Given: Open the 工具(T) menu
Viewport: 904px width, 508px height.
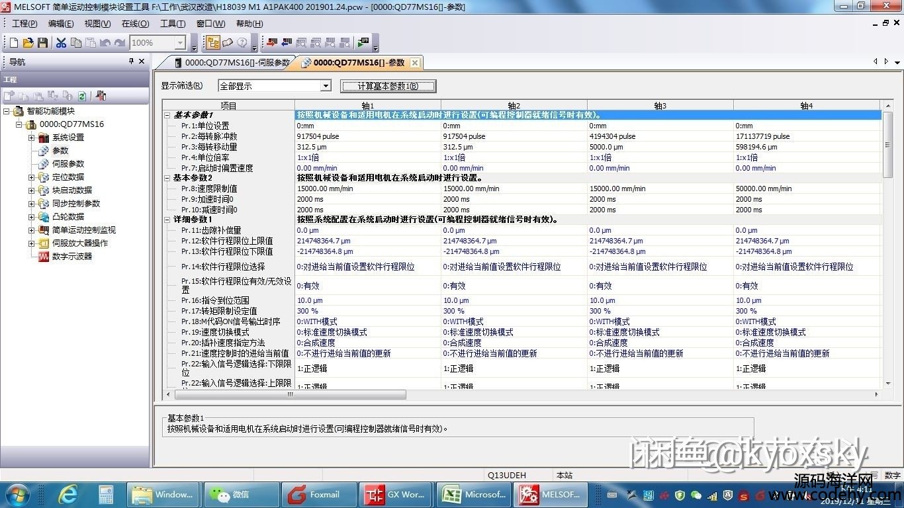Looking at the screenshot, I should click(x=173, y=24).
